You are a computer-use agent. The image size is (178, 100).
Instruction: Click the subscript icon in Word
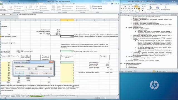tap(124, 9)
